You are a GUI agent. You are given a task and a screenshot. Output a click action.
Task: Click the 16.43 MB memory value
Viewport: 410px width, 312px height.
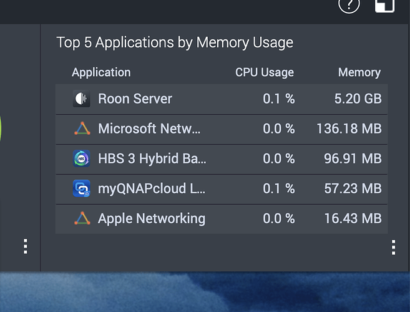coord(353,218)
